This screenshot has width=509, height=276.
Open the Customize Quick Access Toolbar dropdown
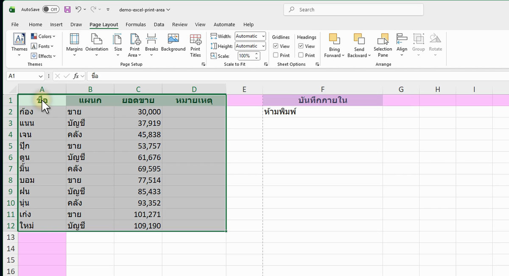(x=108, y=9)
